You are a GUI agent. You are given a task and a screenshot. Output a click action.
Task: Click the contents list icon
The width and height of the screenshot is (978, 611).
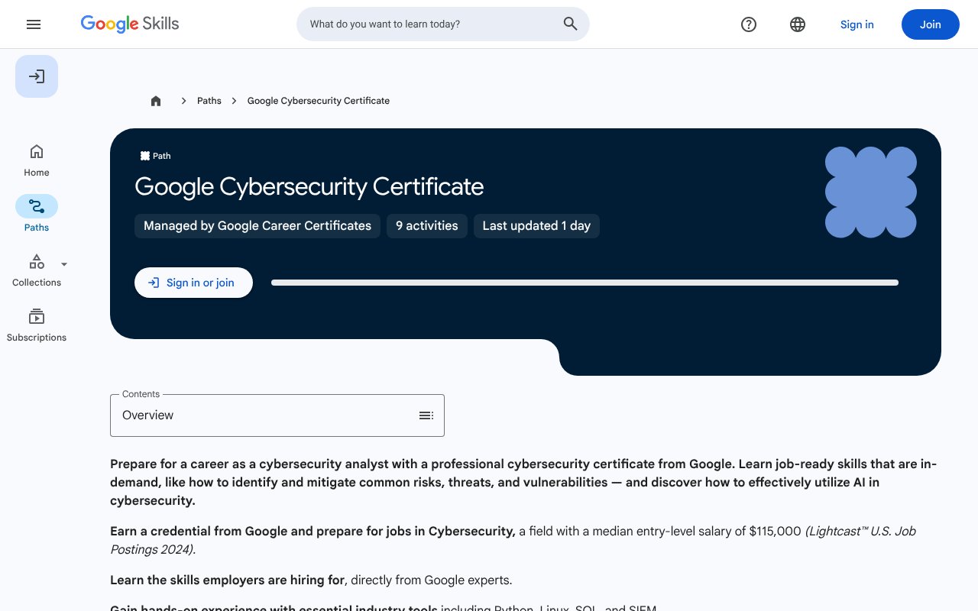426,415
